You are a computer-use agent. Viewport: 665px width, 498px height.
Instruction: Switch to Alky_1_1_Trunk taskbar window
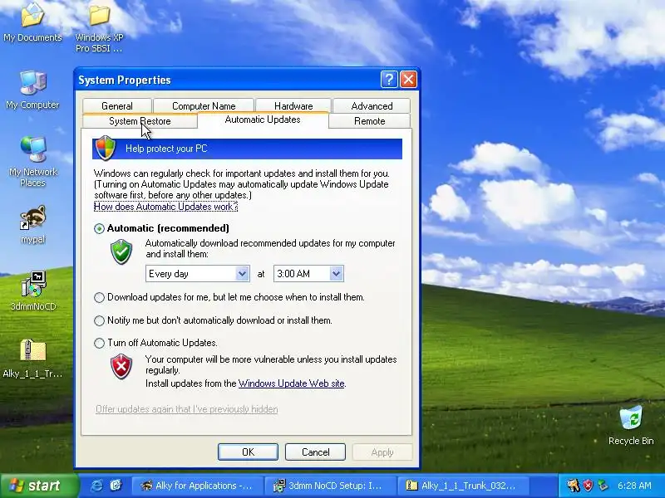(462, 486)
